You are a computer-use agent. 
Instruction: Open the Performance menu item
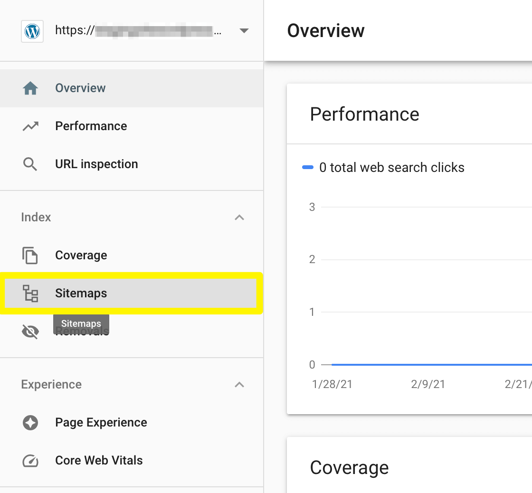[91, 126]
